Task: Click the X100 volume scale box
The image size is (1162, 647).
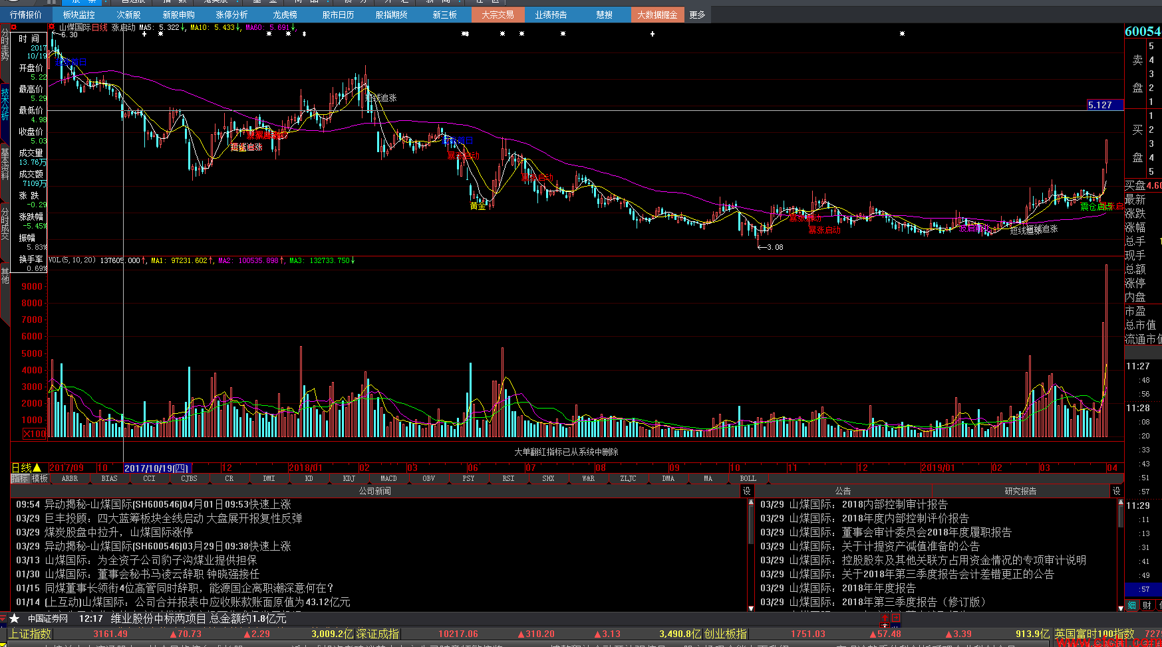Action: click(x=35, y=434)
